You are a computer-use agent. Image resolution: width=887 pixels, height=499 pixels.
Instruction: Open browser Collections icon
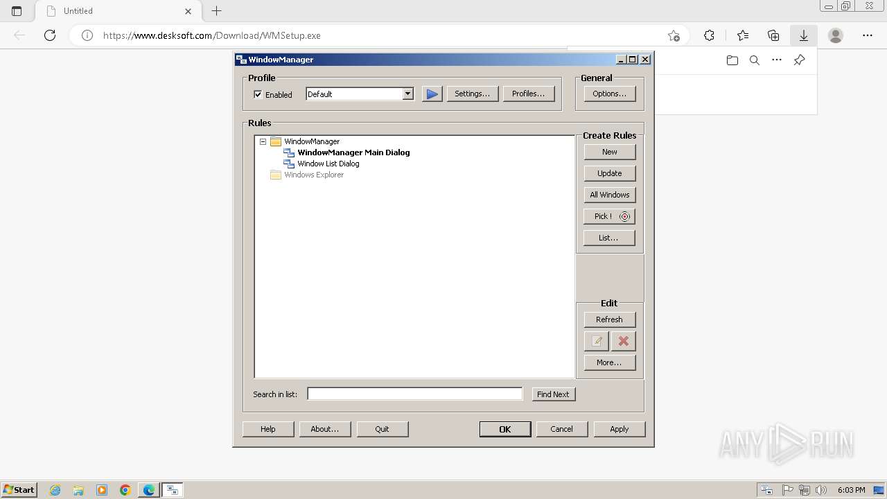pos(773,35)
